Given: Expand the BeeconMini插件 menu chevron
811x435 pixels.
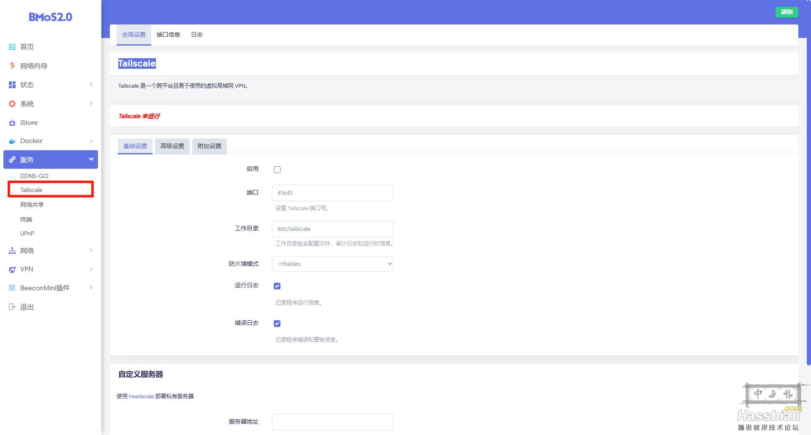Looking at the screenshot, I should [91, 287].
